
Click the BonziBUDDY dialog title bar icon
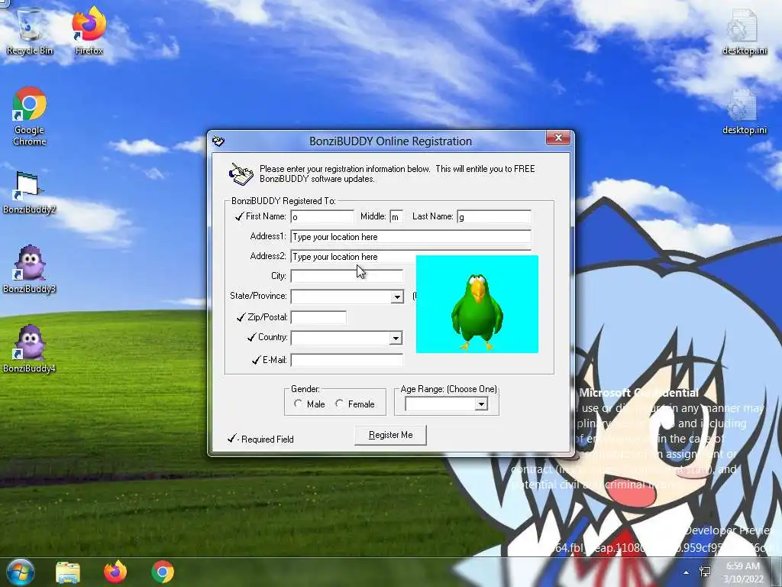click(x=218, y=141)
